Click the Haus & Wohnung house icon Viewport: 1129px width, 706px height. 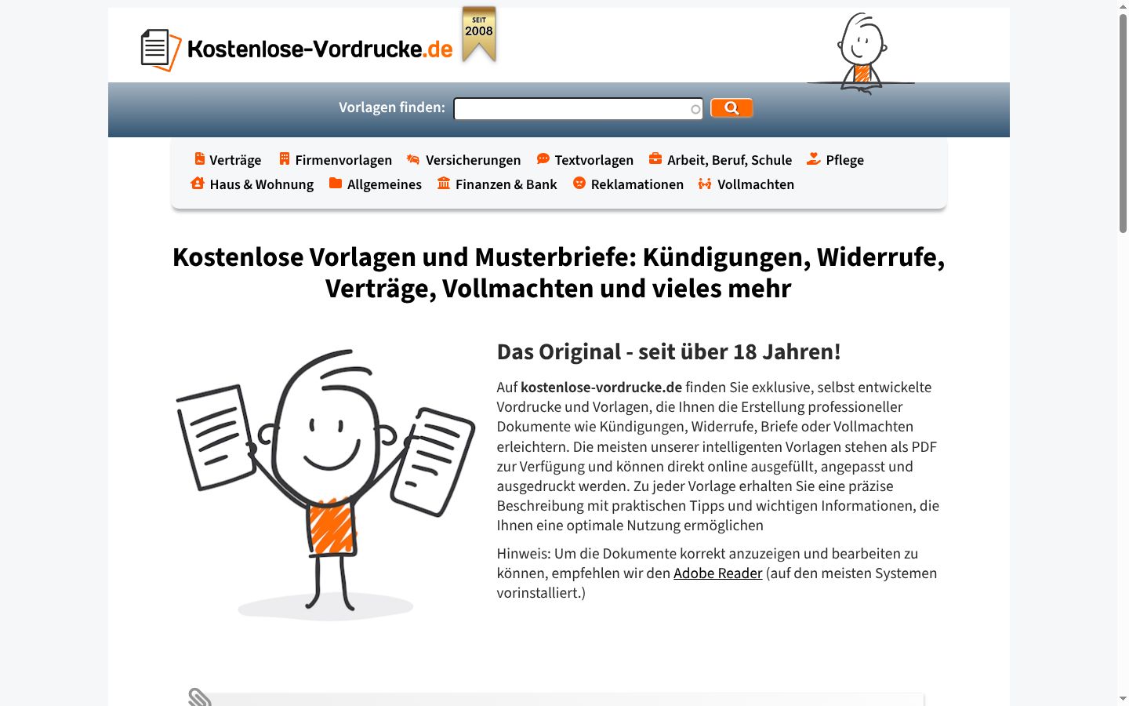tap(198, 183)
